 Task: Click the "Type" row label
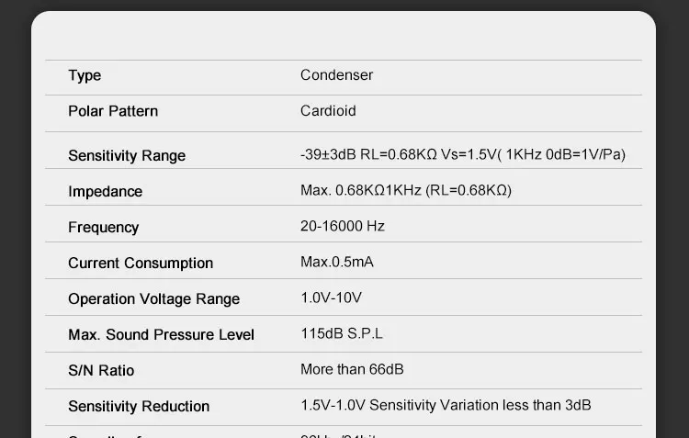point(85,75)
